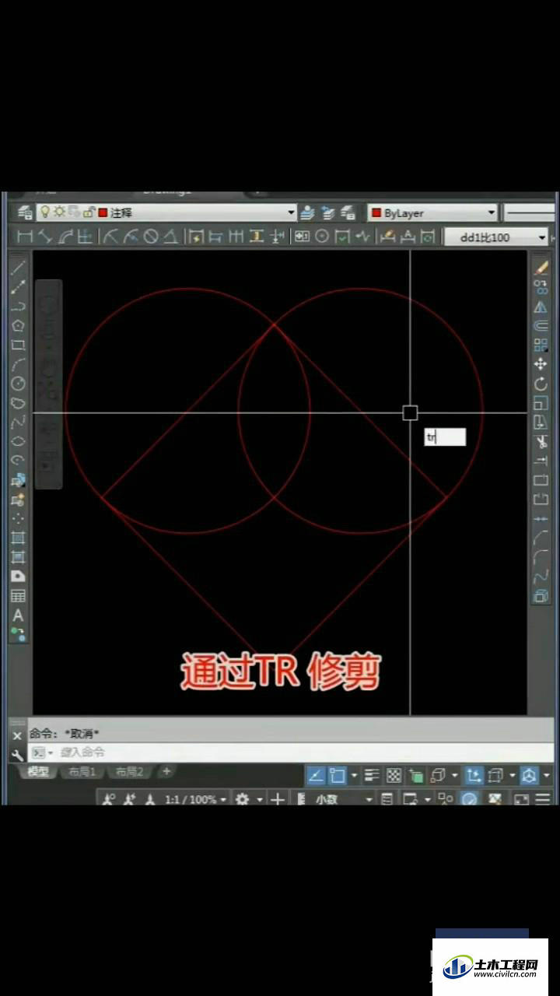Close the command line window
The width and height of the screenshot is (560, 996).
click(17, 735)
